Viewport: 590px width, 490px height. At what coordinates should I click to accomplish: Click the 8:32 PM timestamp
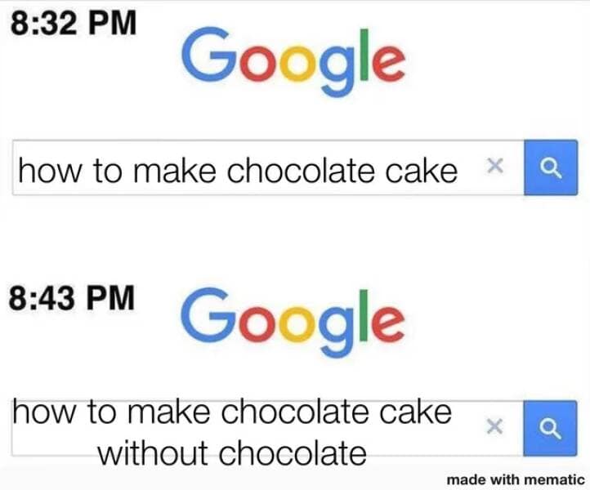point(74,23)
